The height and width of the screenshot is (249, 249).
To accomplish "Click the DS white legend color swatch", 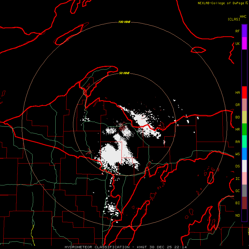I will click(x=244, y=166).
